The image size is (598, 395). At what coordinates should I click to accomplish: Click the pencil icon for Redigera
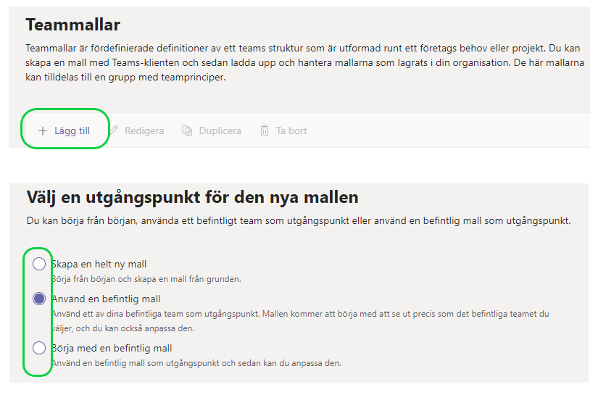tap(114, 131)
